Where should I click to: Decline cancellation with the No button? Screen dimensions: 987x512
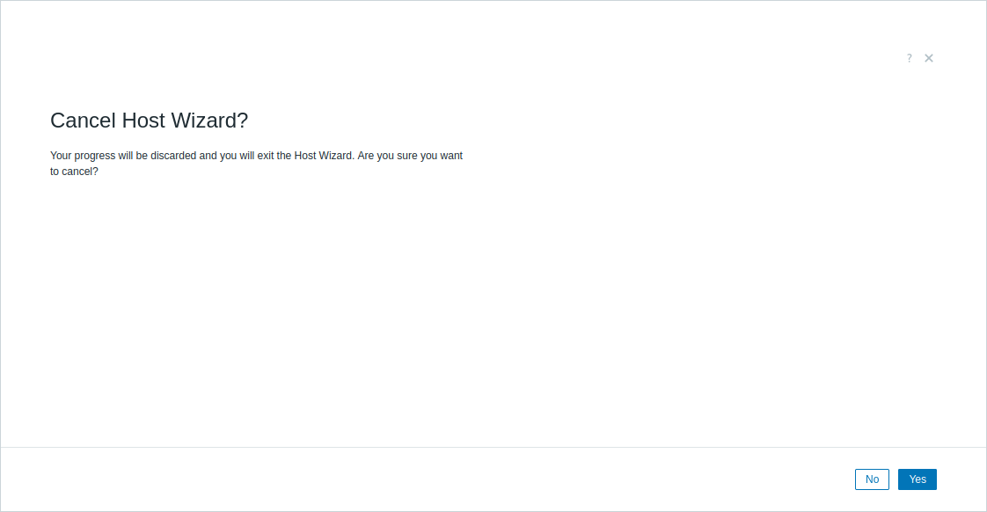872,479
